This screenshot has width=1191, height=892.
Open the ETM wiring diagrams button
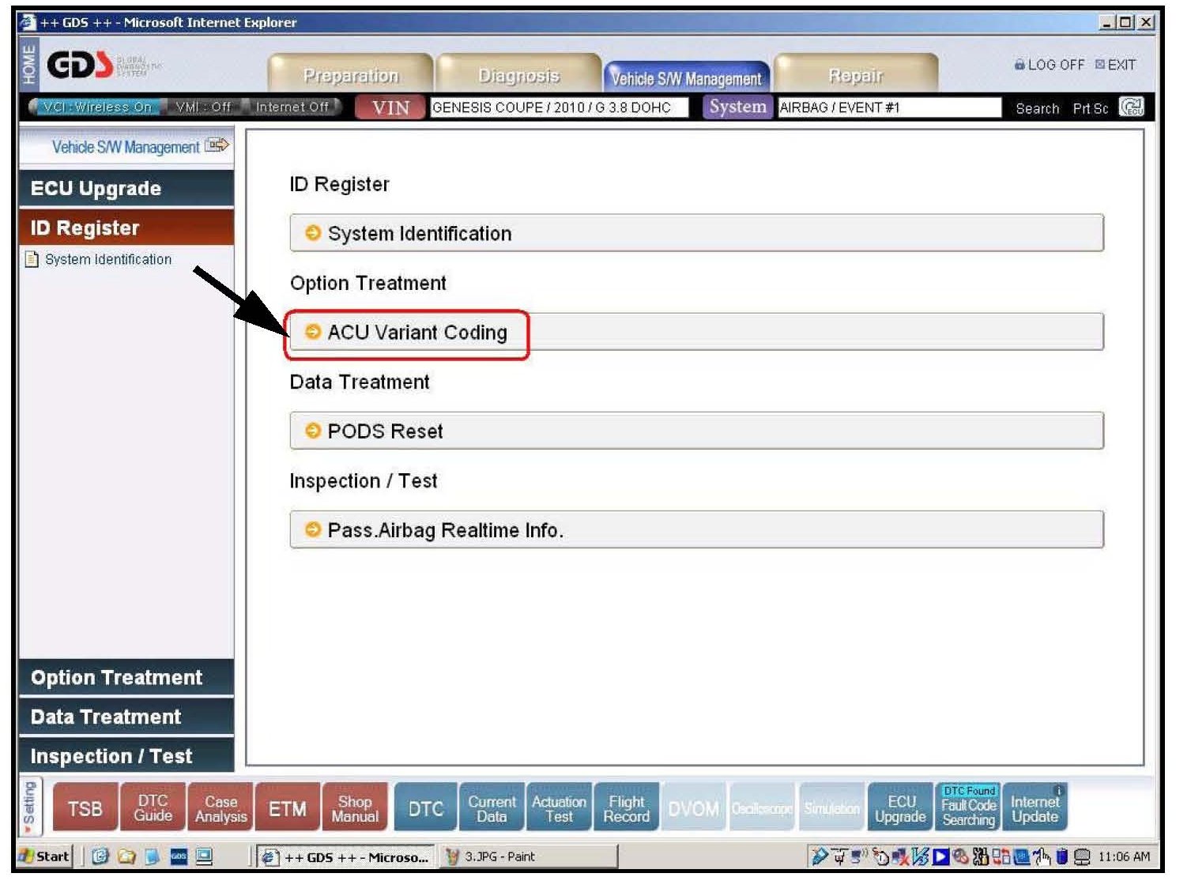pyautogui.click(x=288, y=808)
